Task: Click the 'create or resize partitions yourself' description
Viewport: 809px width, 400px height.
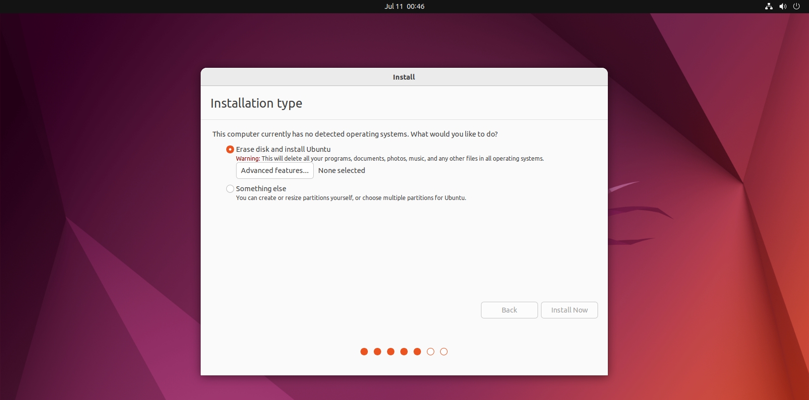Action: (x=351, y=198)
